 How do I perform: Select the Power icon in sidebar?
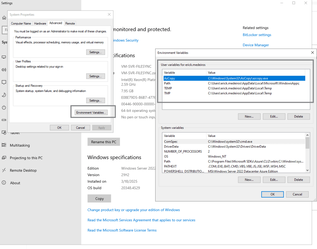4,107
